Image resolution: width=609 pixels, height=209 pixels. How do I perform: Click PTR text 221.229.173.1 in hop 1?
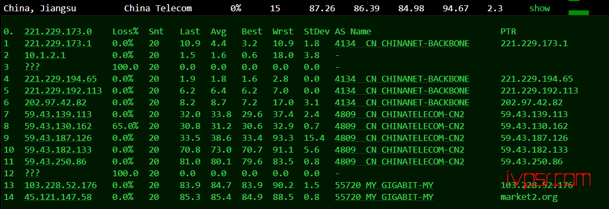(x=534, y=44)
